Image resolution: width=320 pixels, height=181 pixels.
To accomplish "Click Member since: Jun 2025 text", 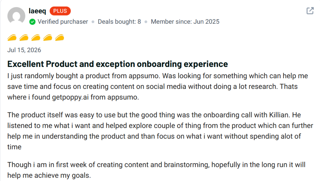I will (x=185, y=22).
